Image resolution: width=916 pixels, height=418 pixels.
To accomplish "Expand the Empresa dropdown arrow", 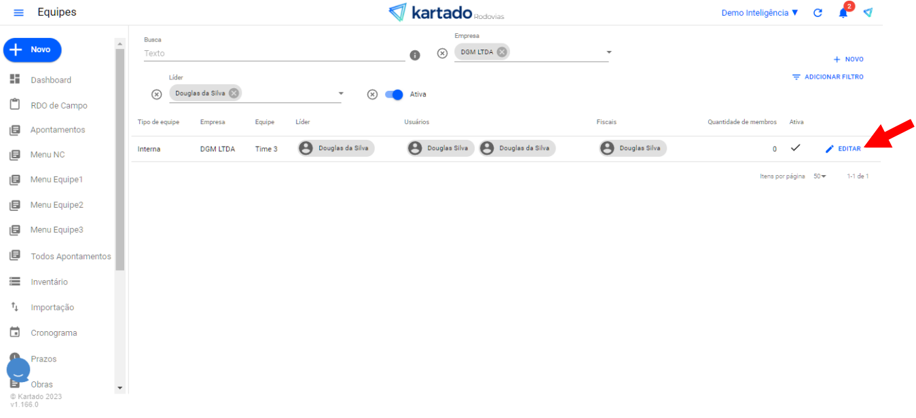I will [609, 52].
